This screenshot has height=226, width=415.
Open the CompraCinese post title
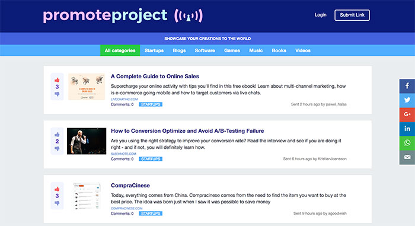click(130, 186)
